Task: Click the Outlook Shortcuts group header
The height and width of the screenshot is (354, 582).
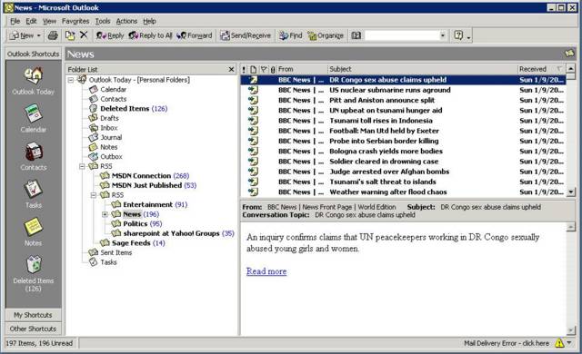Action: [33, 54]
